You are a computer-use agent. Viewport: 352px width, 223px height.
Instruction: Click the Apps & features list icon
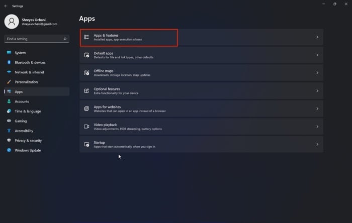point(86,37)
